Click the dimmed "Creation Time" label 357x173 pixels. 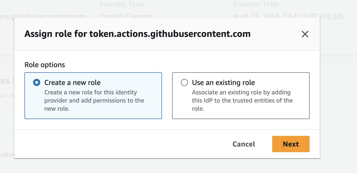[256, 4]
